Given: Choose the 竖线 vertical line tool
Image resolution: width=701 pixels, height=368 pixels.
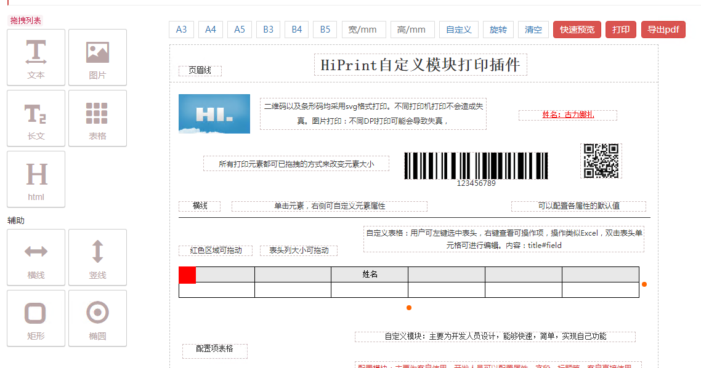Looking at the screenshot, I should coord(97,257).
